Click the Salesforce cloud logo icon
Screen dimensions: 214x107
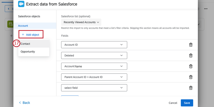tap(21, 4)
